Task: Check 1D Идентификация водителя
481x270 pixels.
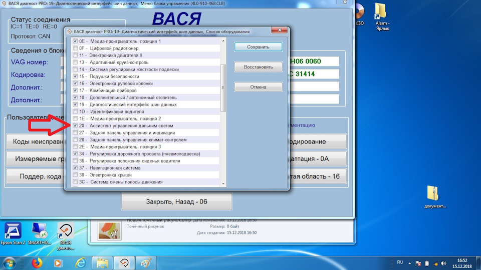Action: tap(75, 111)
